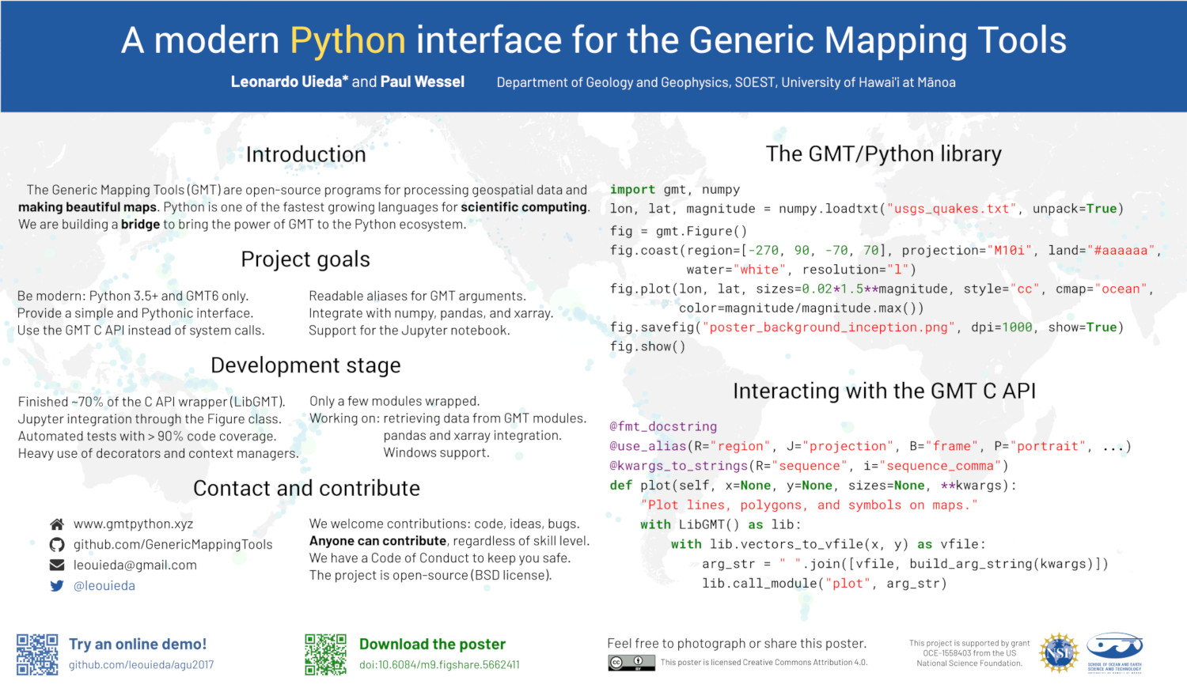Open the doi:10.6084/m9.figshare.5662411 link
Screen dimensions: 1187x692
tap(439, 665)
